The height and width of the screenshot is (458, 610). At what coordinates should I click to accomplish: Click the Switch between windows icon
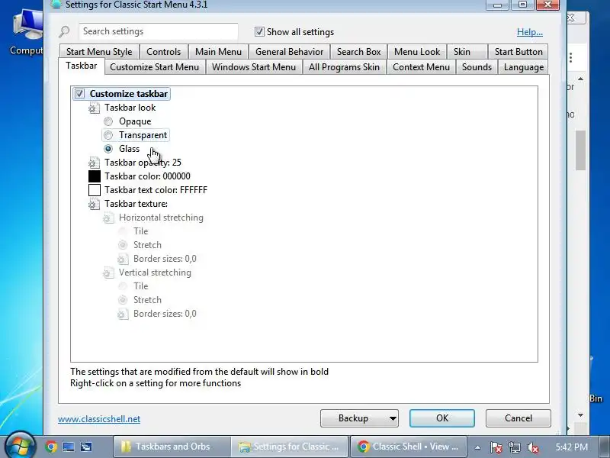[x=86, y=447]
